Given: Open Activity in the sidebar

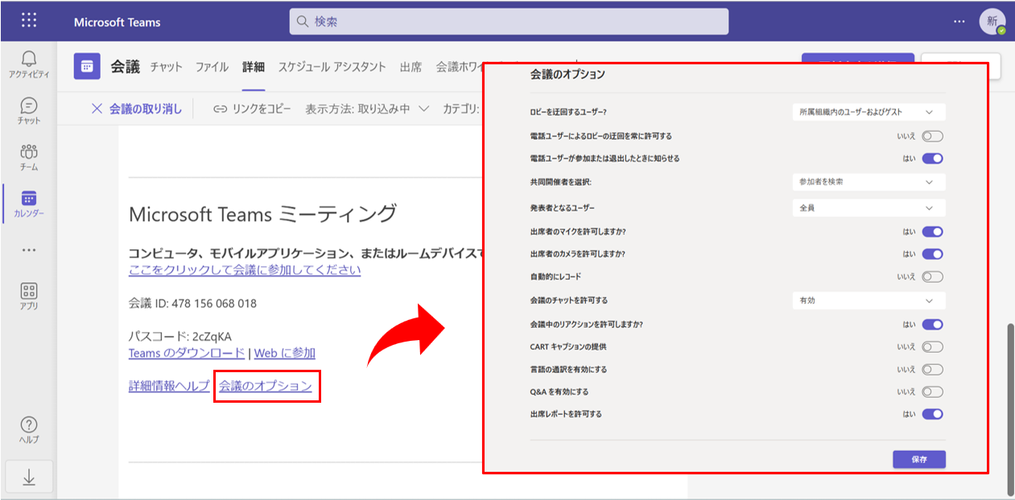Looking at the screenshot, I should [x=29, y=64].
